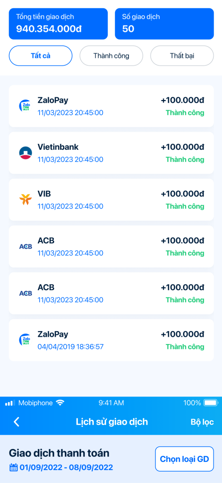The height and width of the screenshot is (483, 222).
Task: Click Tổng tiền giao dịch summary card
Action: click(x=58, y=24)
